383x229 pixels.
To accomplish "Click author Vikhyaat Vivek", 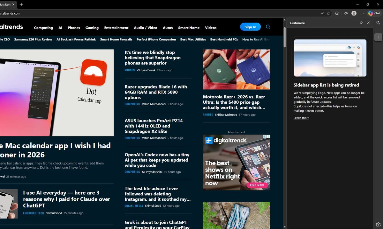I will [x=146, y=70].
